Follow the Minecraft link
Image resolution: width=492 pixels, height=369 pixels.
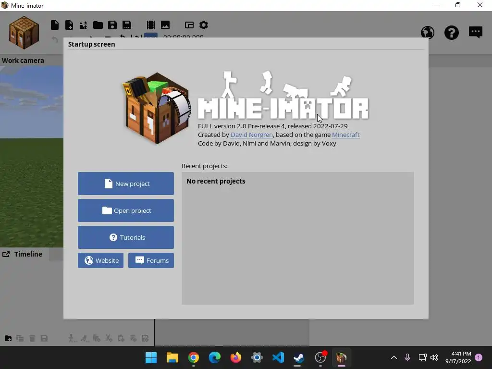point(346,135)
